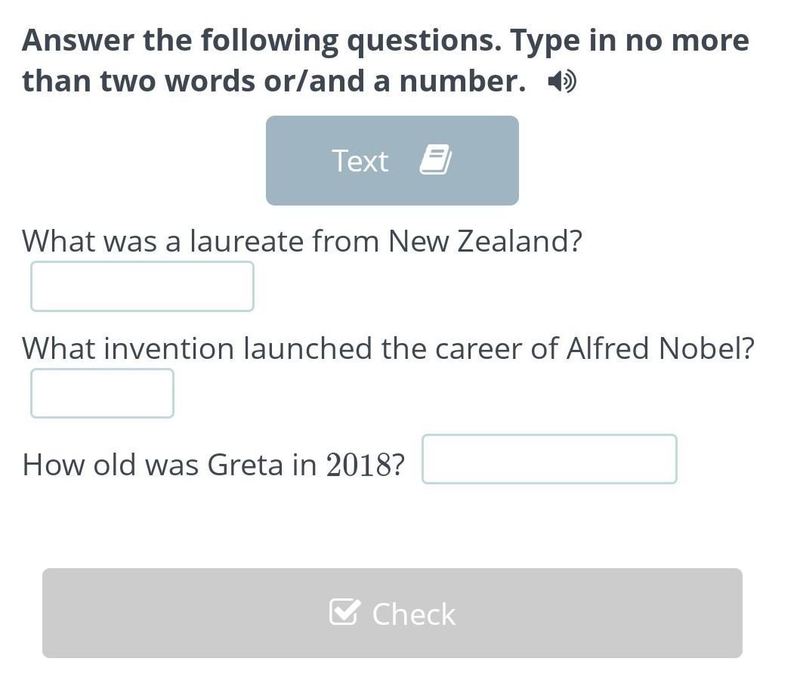Click the answer field for the Alfred Nobel invention
Image resolution: width=800 pixels, height=677 pixels.
pos(102,393)
